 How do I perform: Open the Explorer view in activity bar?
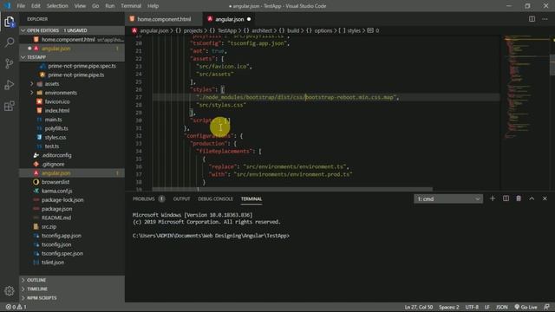click(10, 22)
